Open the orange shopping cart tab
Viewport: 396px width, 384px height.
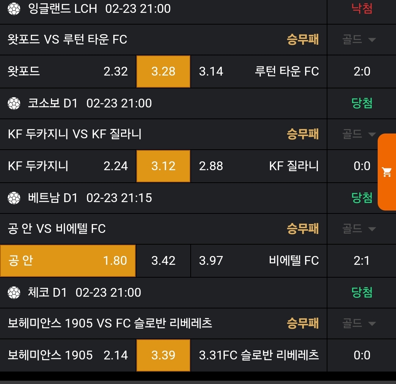[387, 172]
